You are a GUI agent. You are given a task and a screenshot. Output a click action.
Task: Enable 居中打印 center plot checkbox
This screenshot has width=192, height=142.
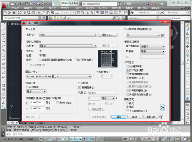(x=58, y=103)
